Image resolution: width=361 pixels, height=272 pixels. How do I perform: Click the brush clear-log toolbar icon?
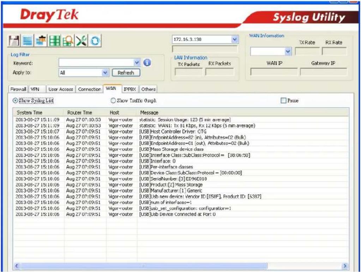click(x=41, y=41)
